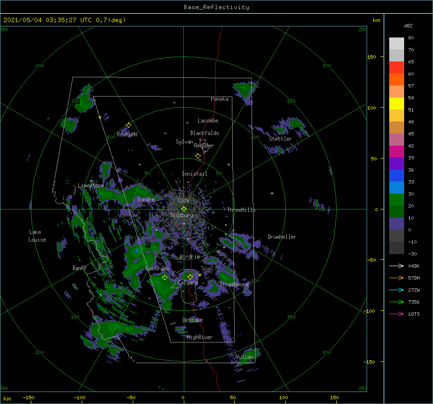Pick the purple 36–39 dBZ legend swatch
Viewport: 433px width, 404px height.
pyautogui.click(x=396, y=164)
